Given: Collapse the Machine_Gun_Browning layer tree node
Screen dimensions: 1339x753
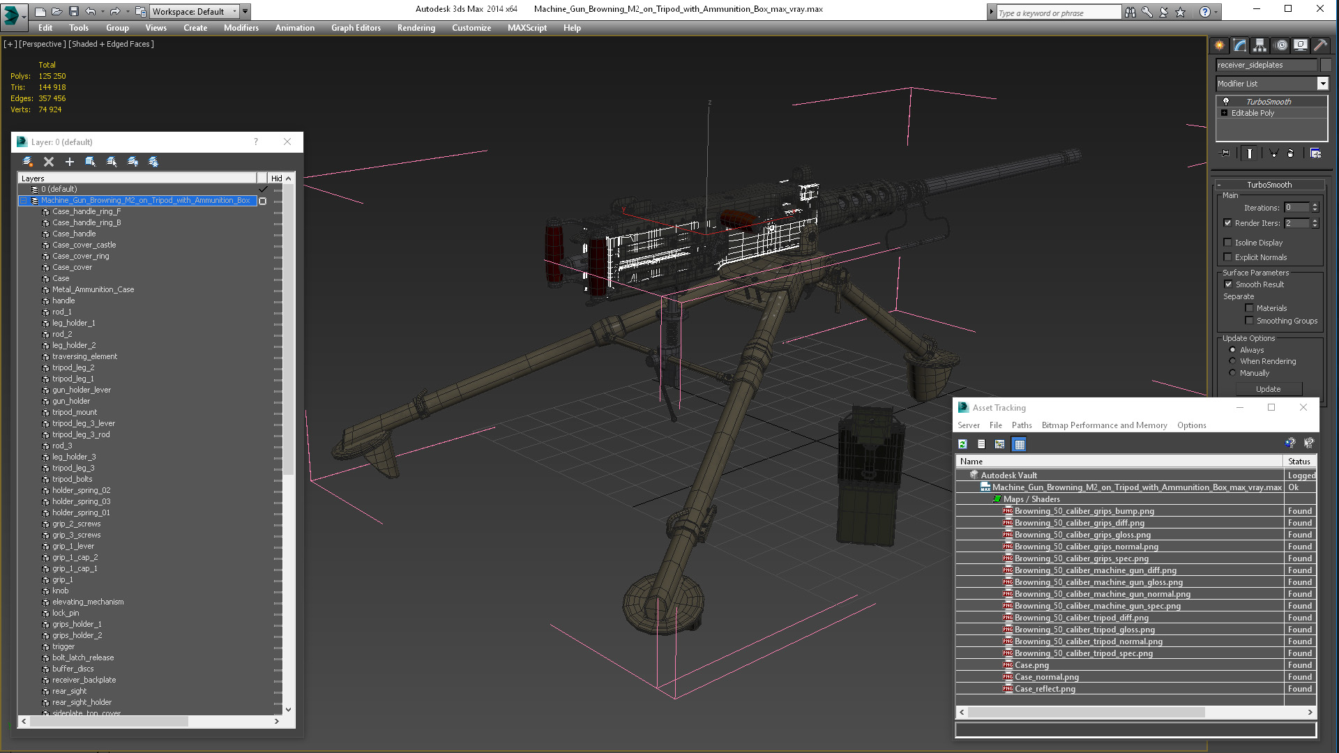Looking at the screenshot, I should pos(23,201).
